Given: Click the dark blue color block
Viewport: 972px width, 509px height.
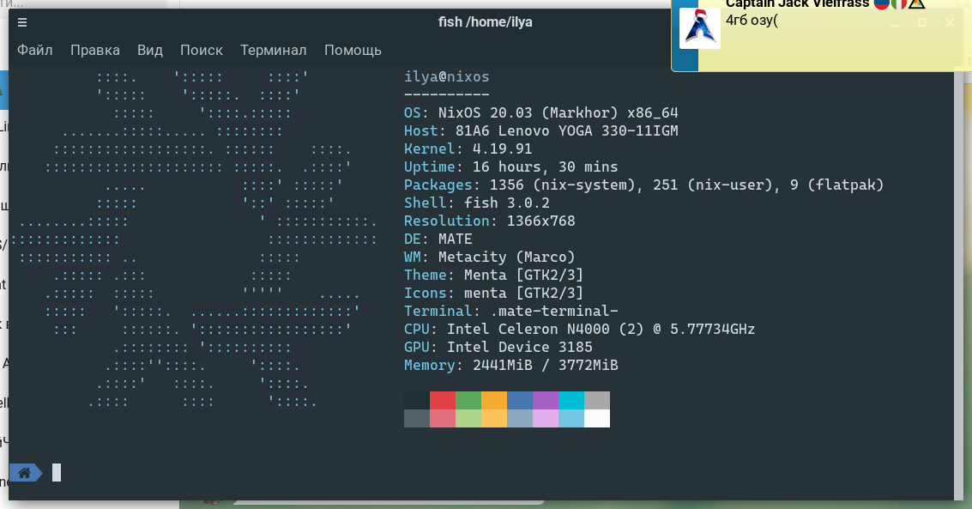Looking at the screenshot, I should coord(520,401).
